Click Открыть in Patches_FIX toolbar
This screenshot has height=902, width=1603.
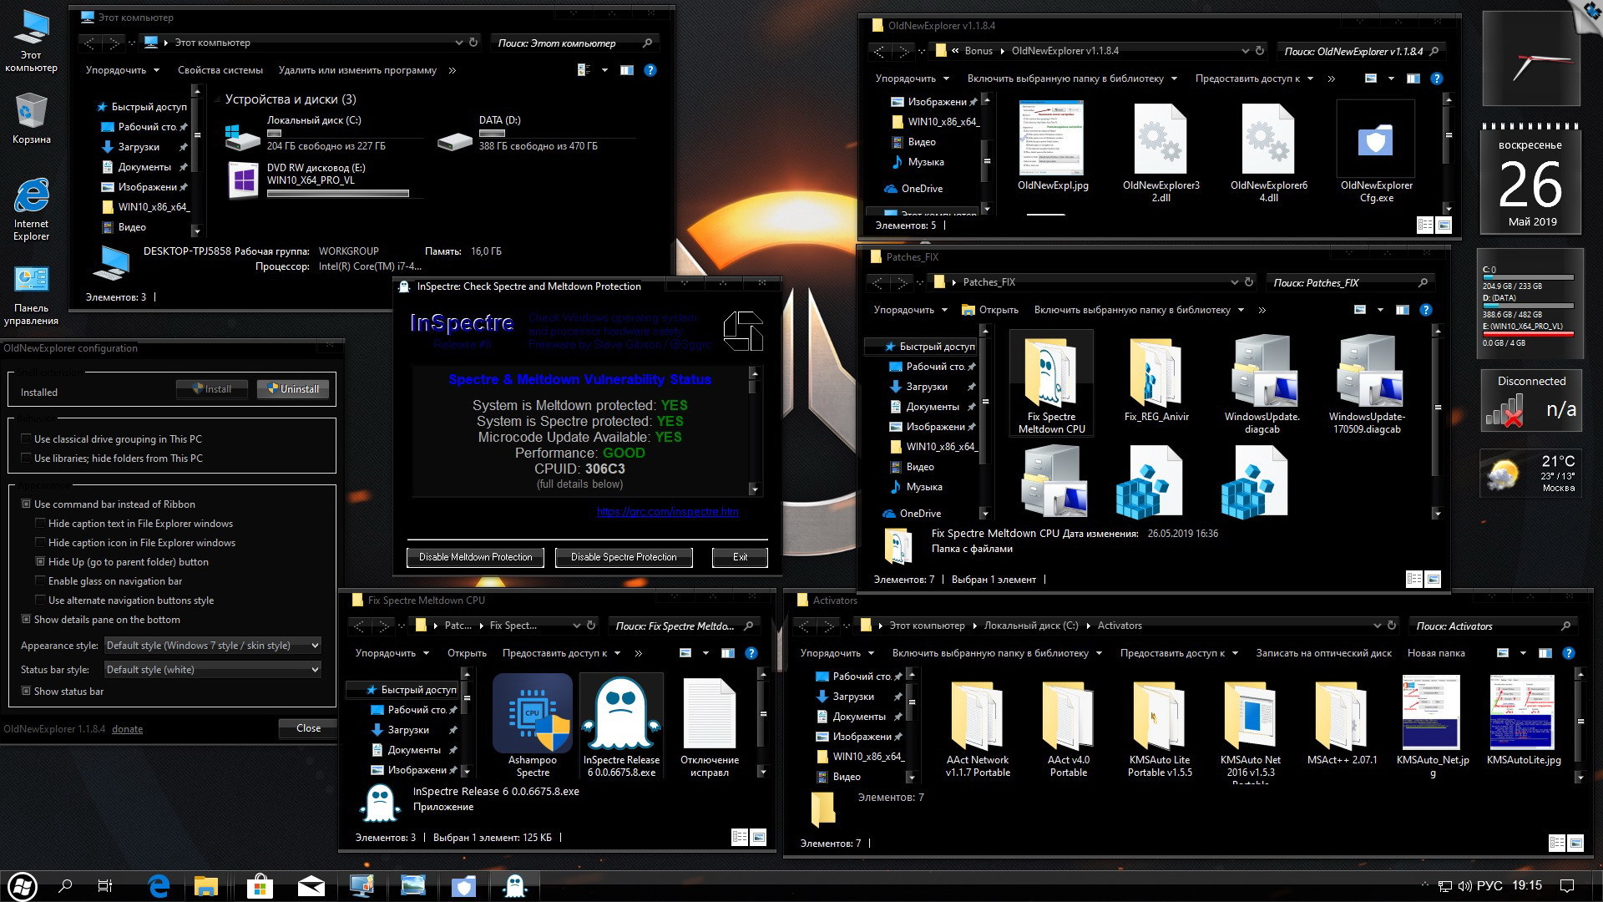tap(990, 310)
